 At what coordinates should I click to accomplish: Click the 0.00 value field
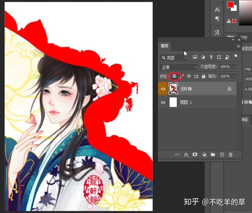click(x=248, y=89)
